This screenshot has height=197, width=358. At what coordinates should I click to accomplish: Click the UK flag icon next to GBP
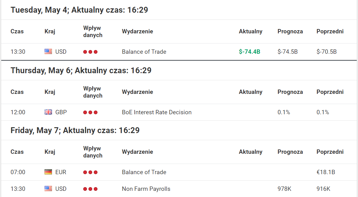pyautogui.click(x=48, y=112)
